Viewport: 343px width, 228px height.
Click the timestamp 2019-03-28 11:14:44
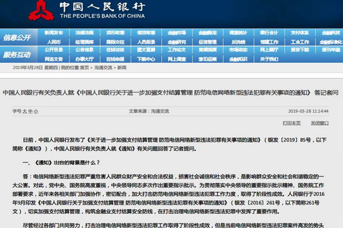[308, 111]
